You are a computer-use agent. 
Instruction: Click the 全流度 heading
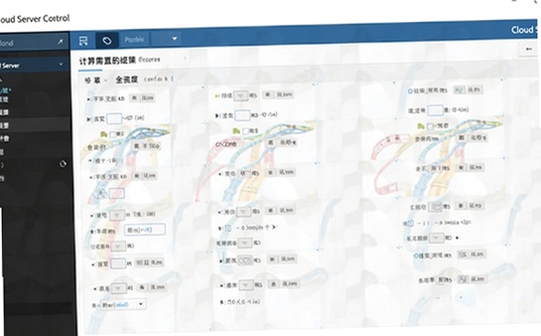[127, 80]
